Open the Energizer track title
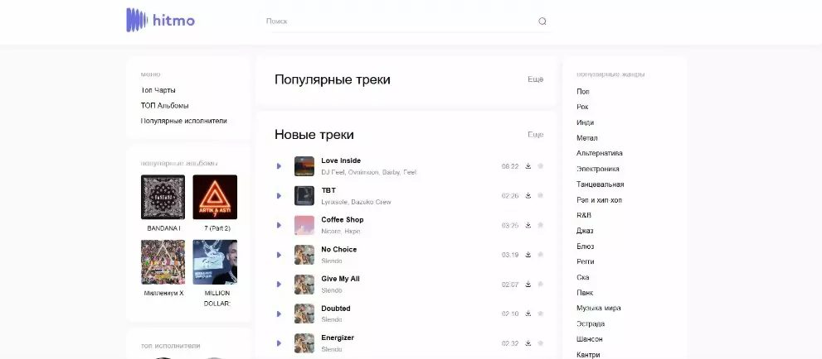This screenshot has width=822, height=359. point(338,337)
